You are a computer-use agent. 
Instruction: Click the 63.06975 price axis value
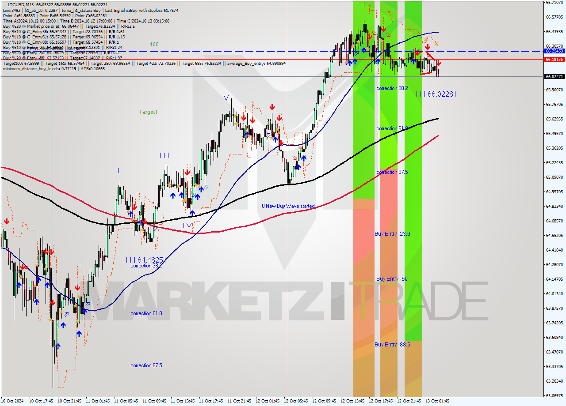point(554,395)
